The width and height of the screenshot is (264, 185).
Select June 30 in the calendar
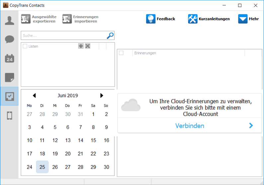tap(106, 167)
